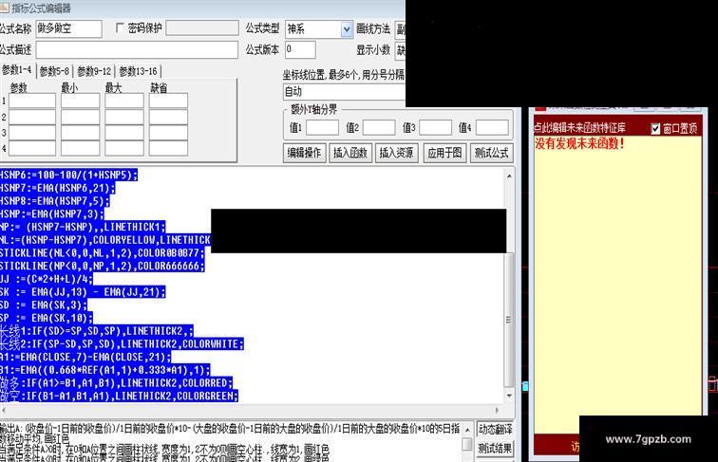
Task: Click parameter 2 最大 field
Action: pyautogui.click(x=124, y=117)
